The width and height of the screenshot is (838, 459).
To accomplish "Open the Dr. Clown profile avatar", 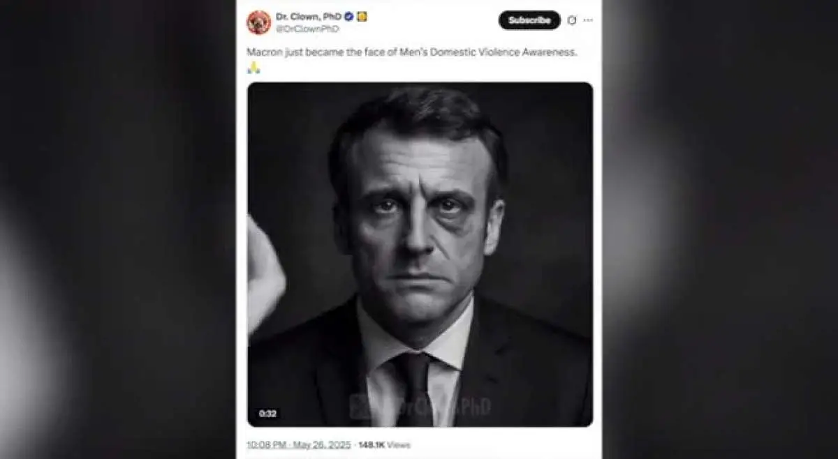I will coord(258,22).
